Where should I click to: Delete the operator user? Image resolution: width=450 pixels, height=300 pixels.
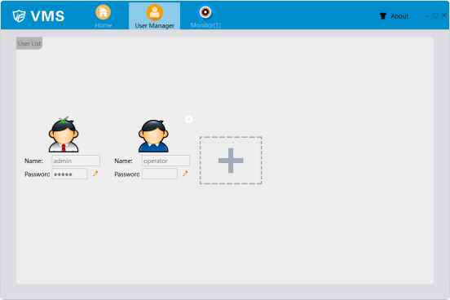click(188, 119)
